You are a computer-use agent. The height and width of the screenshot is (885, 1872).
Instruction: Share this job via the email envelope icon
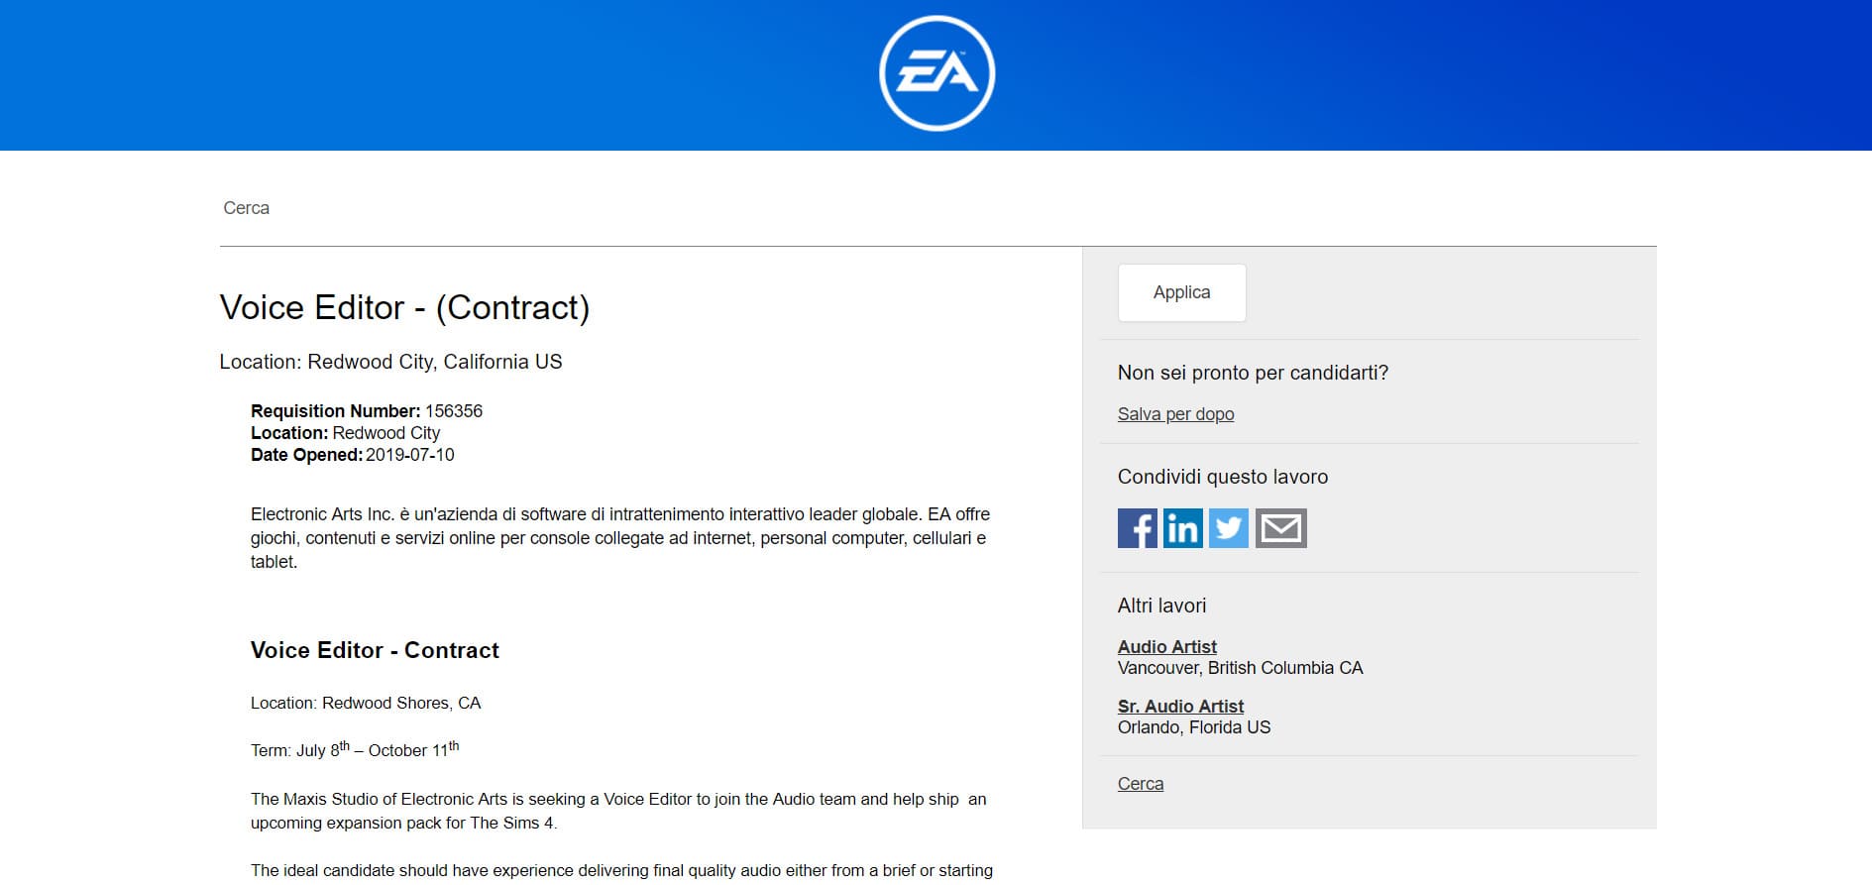tap(1280, 528)
